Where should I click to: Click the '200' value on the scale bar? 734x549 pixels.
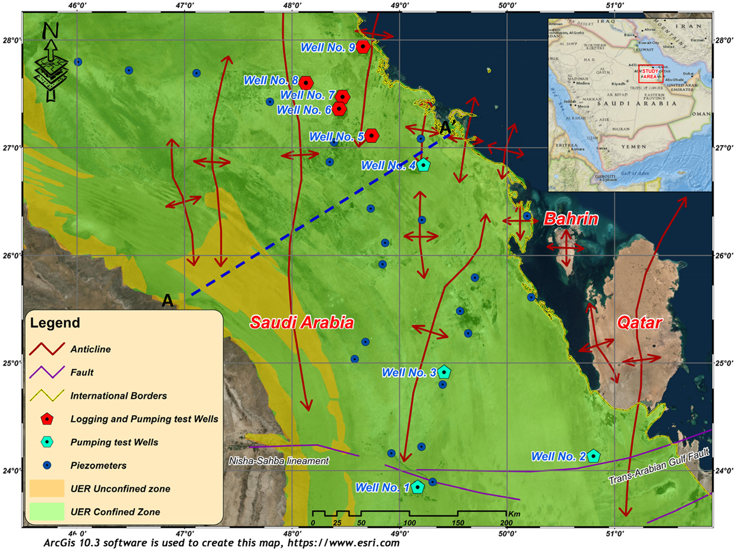[x=507, y=523]
